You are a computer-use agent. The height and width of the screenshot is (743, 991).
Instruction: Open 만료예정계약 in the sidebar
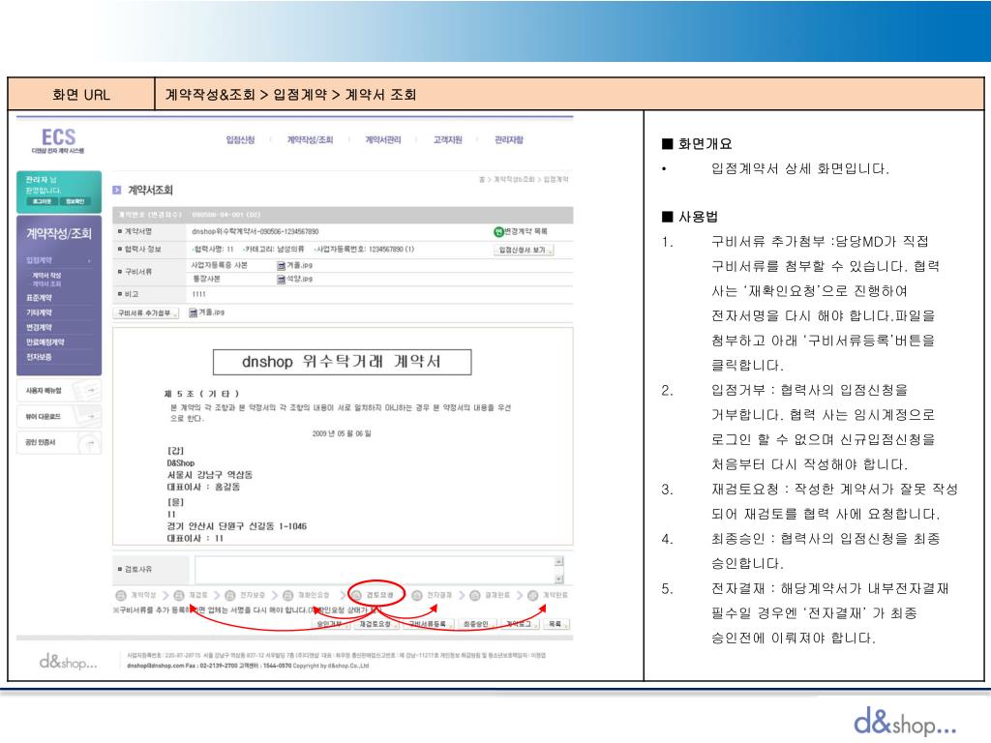pos(45,342)
